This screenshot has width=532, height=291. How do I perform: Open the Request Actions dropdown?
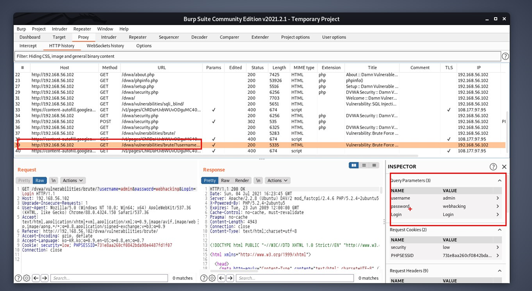click(73, 180)
